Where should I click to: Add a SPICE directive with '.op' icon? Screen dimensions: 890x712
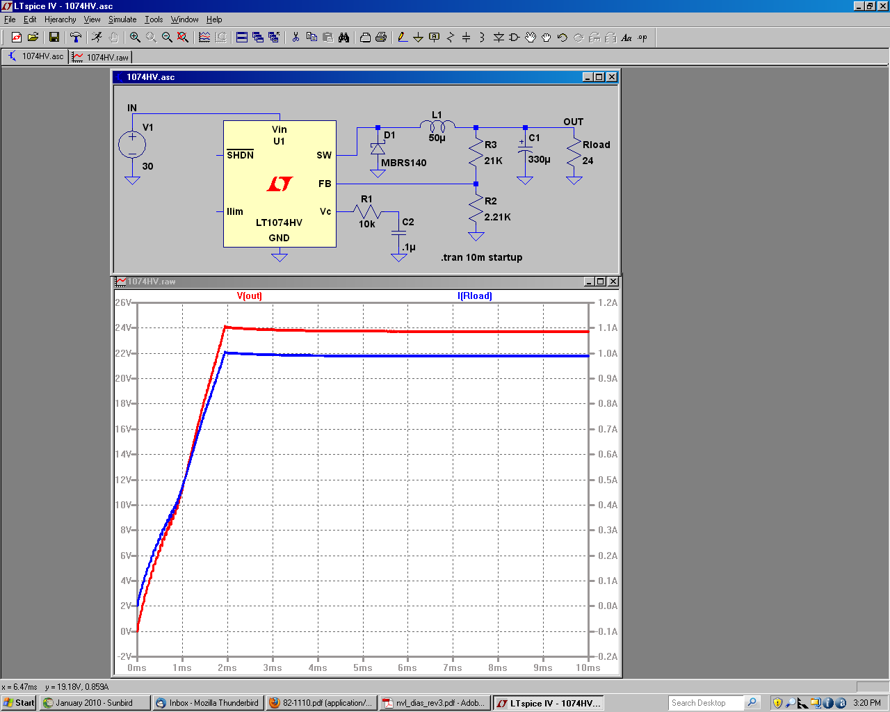(x=642, y=38)
